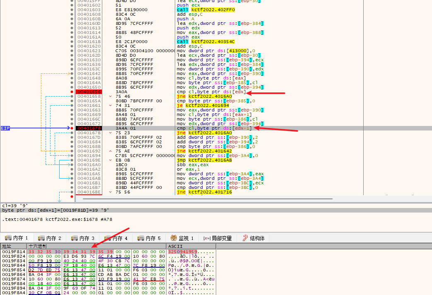Click the blue EIP marker label

click(5, 128)
